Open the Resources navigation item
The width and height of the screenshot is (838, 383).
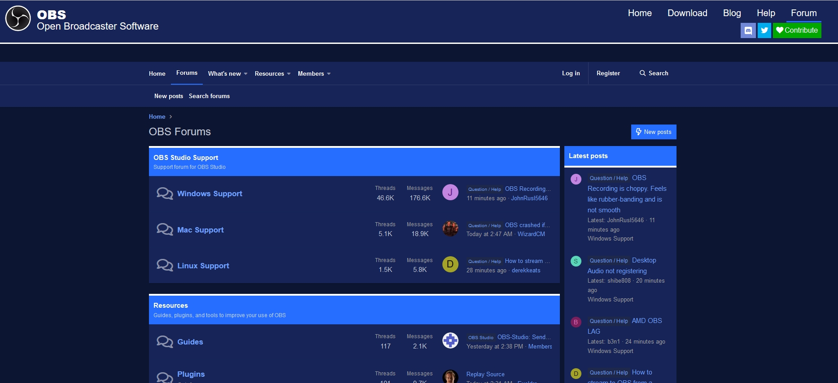tap(269, 73)
